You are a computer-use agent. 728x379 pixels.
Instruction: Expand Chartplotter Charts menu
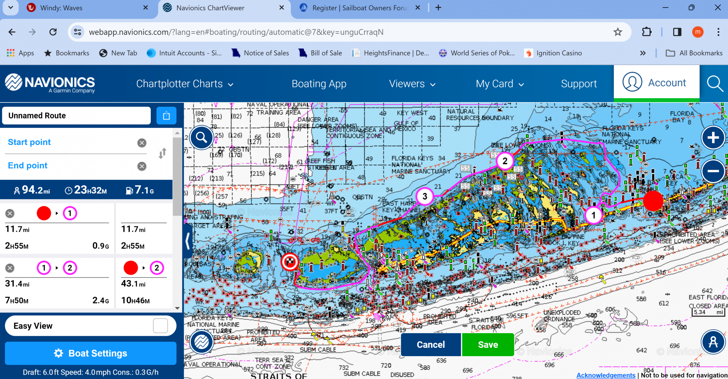pos(185,84)
